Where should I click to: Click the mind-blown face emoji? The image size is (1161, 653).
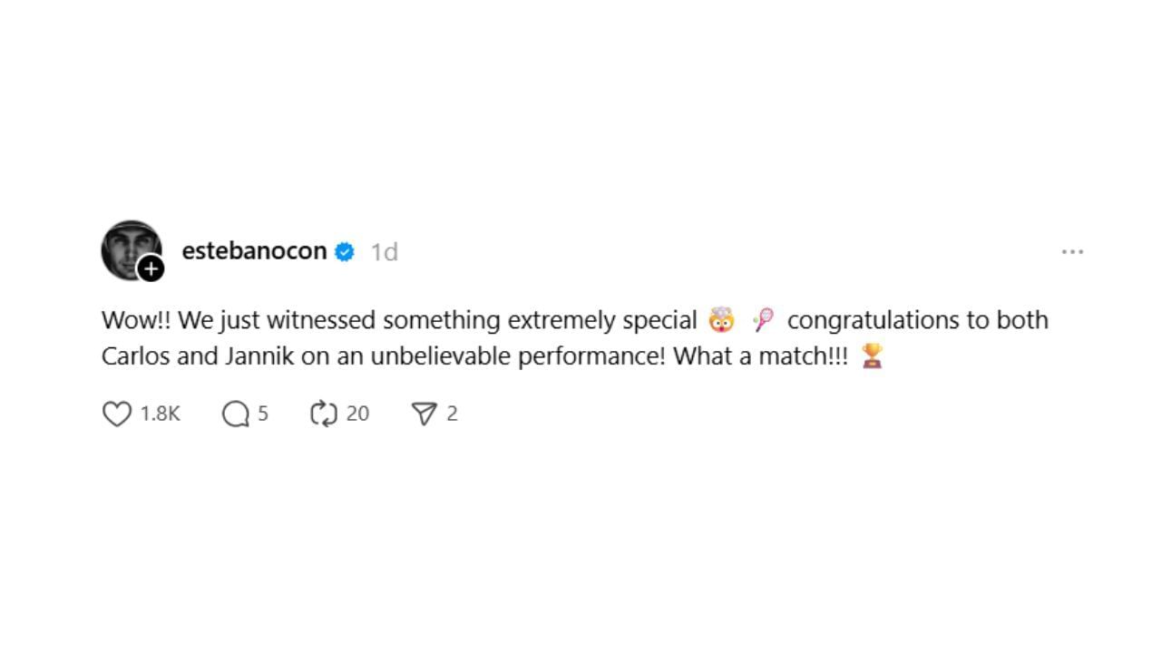pos(721,320)
